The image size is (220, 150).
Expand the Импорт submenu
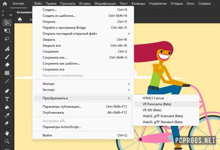[x=83, y=84]
